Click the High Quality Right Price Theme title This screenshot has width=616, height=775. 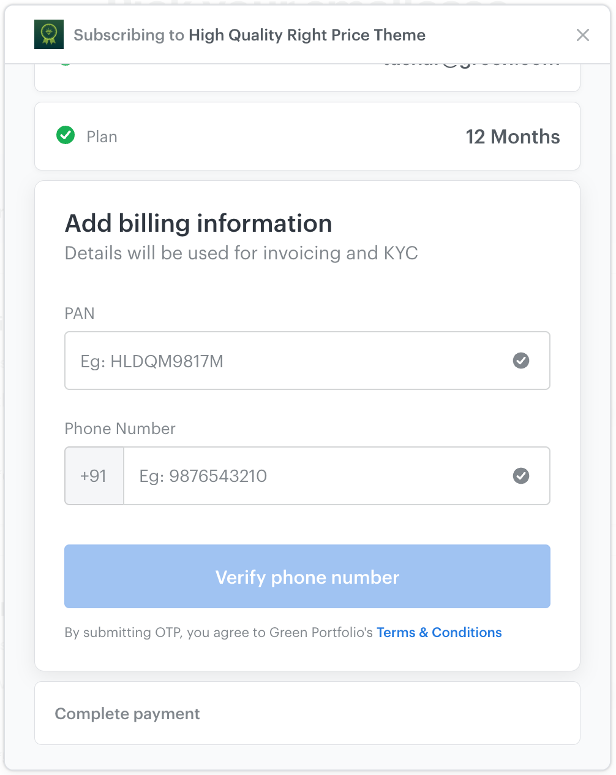(307, 35)
